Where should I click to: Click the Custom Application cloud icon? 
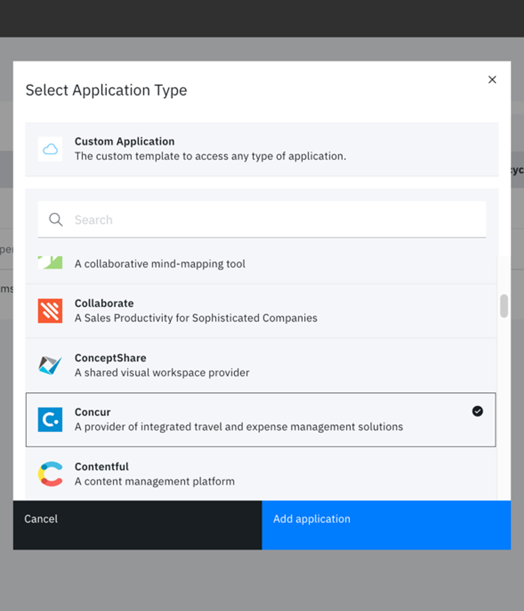coord(50,149)
